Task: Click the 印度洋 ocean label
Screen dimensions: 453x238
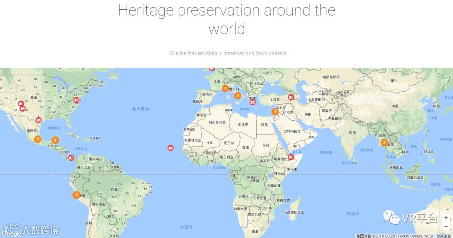Action: [x=353, y=214]
